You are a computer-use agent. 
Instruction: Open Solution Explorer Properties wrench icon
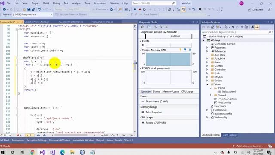252,27
